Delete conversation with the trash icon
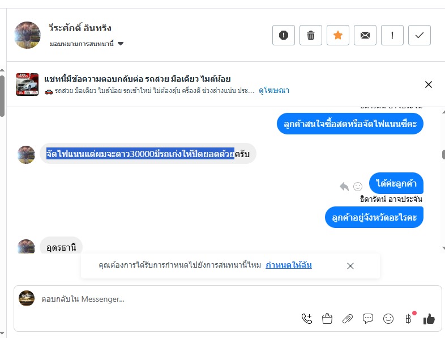The image size is (445, 338). (x=311, y=35)
